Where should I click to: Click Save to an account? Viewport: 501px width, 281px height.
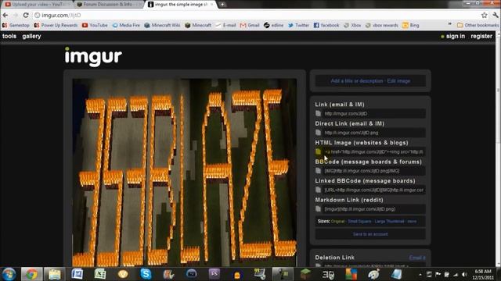pyautogui.click(x=370, y=234)
